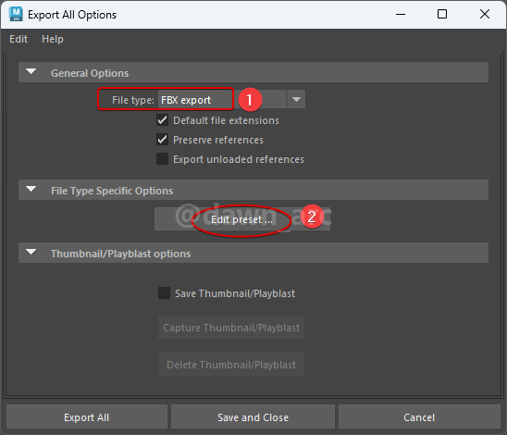
Task: Collapse the File Type Specific Options section
Action: click(31, 189)
